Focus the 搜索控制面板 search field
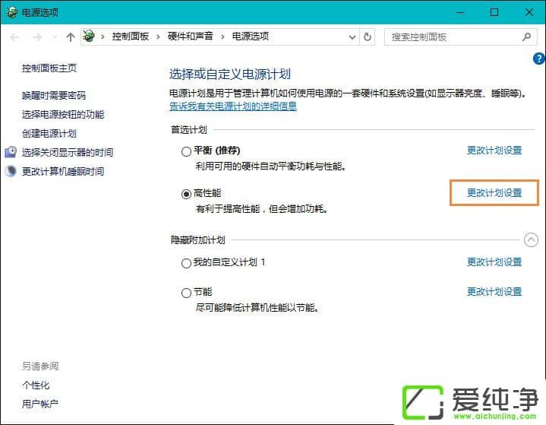The width and height of the screenshot is (546, 425). click(460, 37)
